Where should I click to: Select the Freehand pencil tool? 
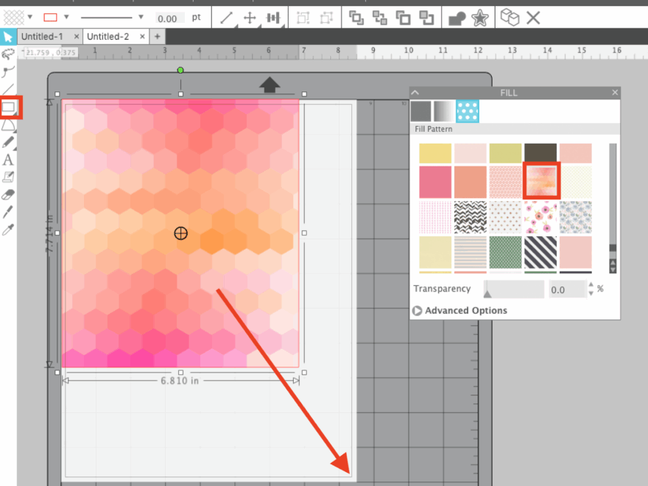pyautogui.click(x=9, y=142)
